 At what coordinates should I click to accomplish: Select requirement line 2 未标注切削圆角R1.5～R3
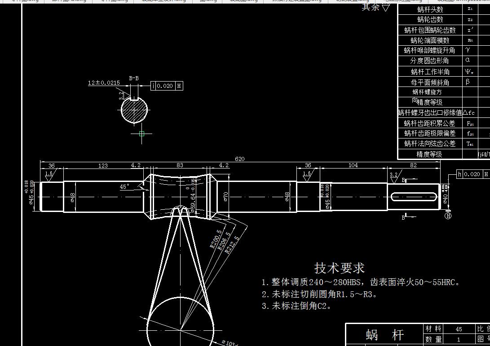click(x=319, y=294)
